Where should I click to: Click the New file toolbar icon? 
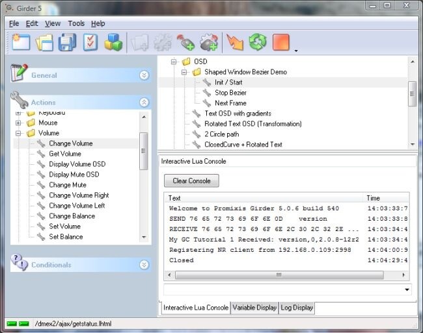click(21, 42)
